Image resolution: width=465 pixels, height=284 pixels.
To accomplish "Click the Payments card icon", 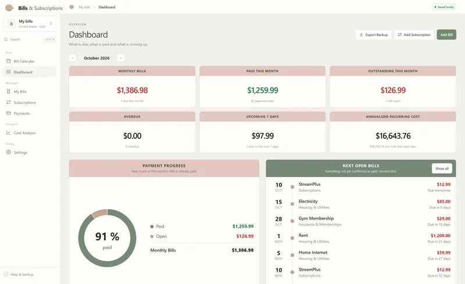I will click(8, 113).
